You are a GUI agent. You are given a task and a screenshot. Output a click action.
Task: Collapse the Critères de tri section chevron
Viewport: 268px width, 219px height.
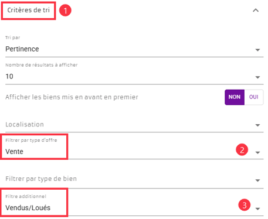256,11
